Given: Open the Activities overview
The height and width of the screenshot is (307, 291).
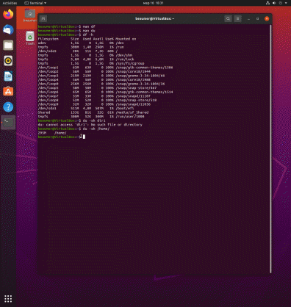Looking at the screenshot, I should (x=10, y=3).
